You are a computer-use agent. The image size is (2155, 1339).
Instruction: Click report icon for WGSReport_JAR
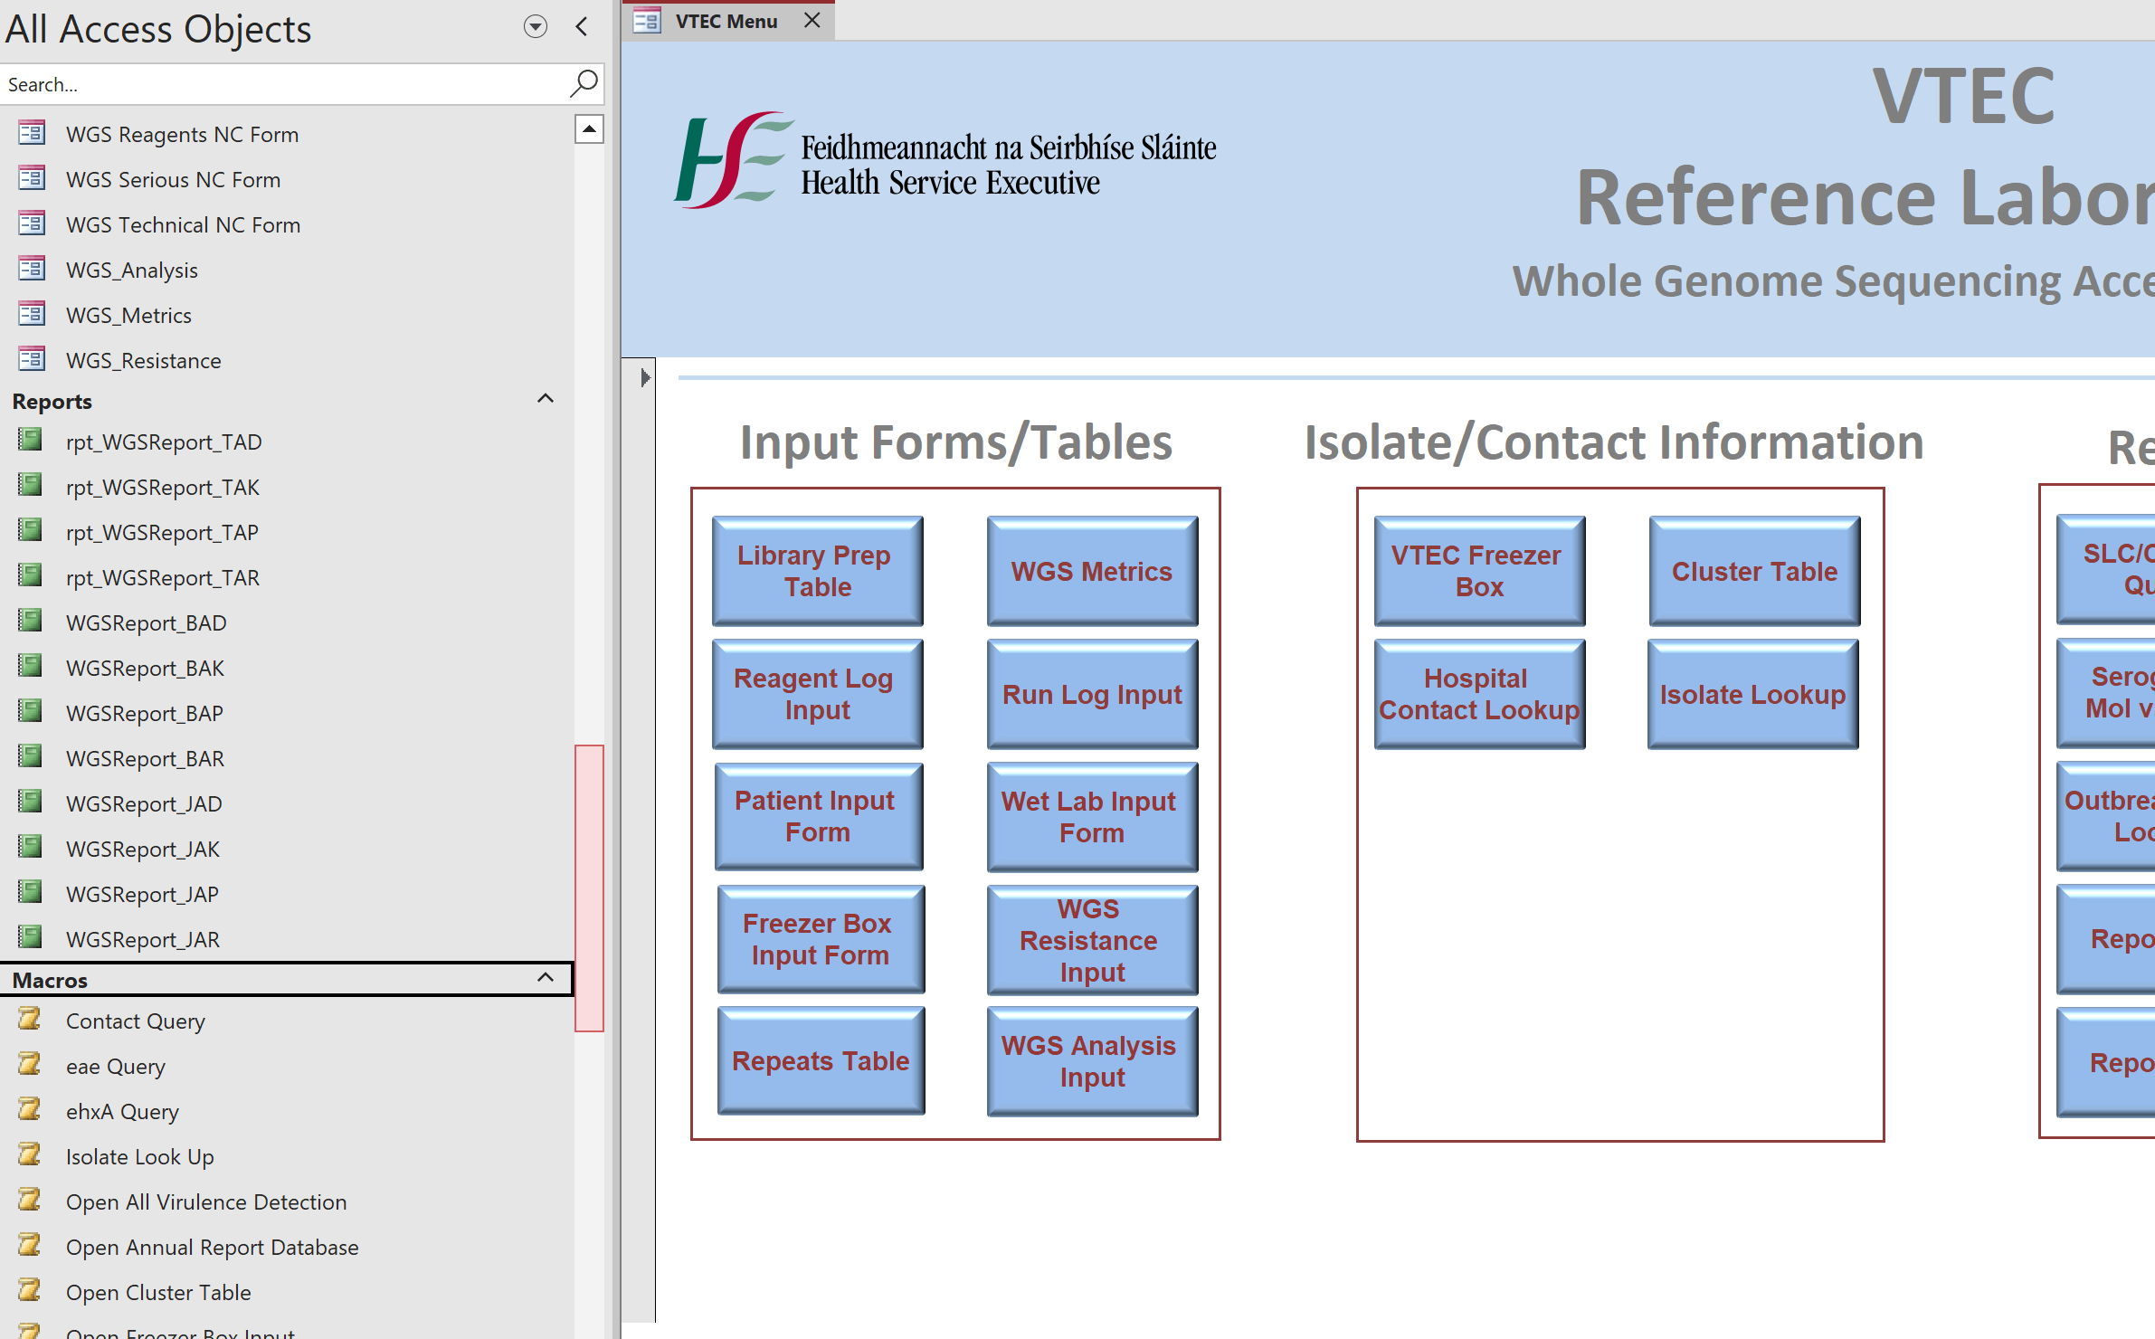coord(31,938)
